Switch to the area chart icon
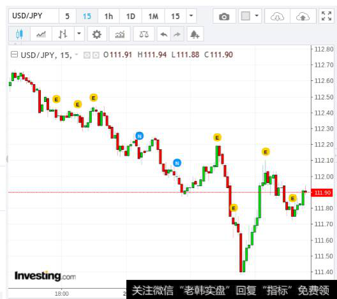The image size is (337, 299). click(x=41, y=34)
